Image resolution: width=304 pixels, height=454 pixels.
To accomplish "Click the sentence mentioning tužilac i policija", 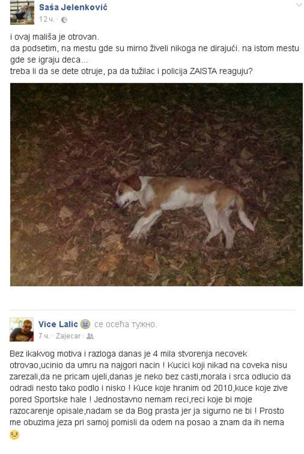I will pos(131,72).
